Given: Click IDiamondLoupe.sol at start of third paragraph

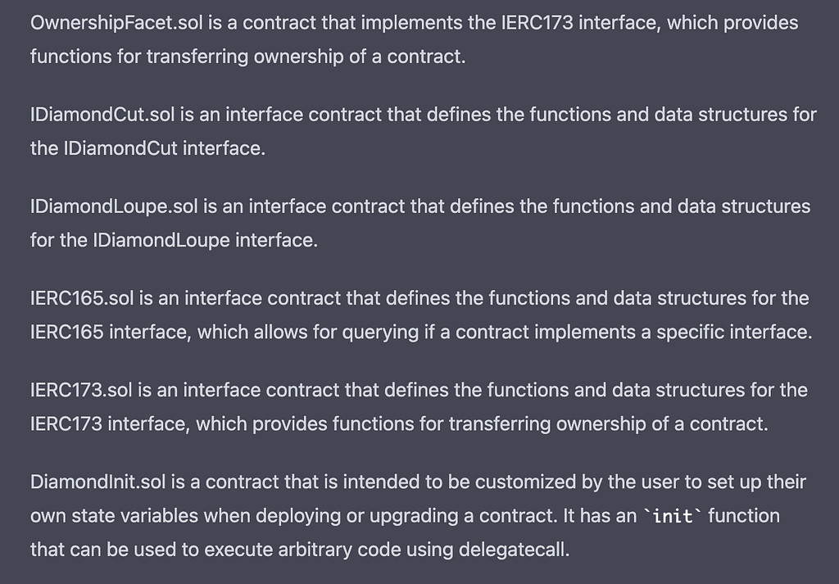Looking at the screenshot, I should (114, 206).
